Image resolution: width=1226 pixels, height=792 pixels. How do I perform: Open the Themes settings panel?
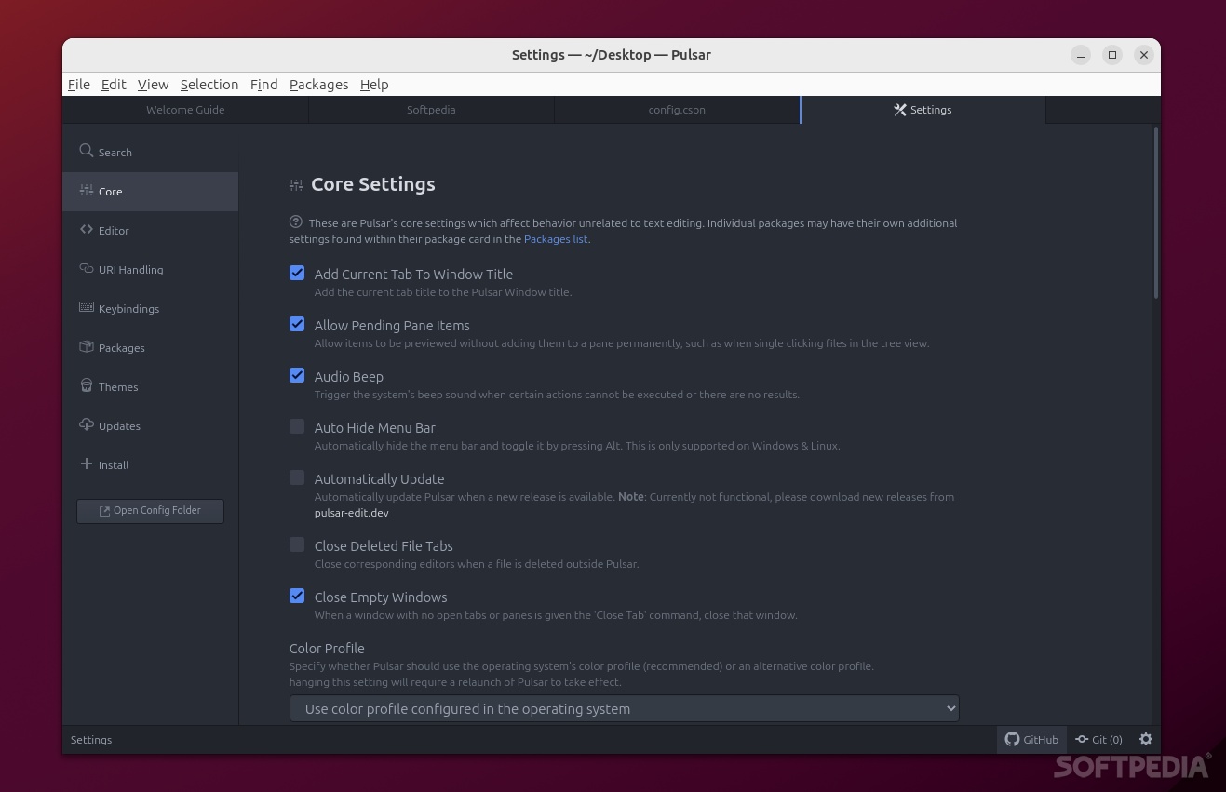[117, 386]
